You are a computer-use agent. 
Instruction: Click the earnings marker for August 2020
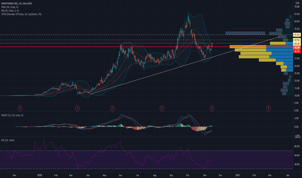pos(162,108)
